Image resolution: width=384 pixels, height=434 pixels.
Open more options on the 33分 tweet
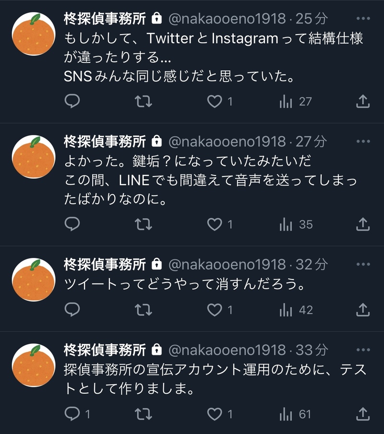point(363,350)
